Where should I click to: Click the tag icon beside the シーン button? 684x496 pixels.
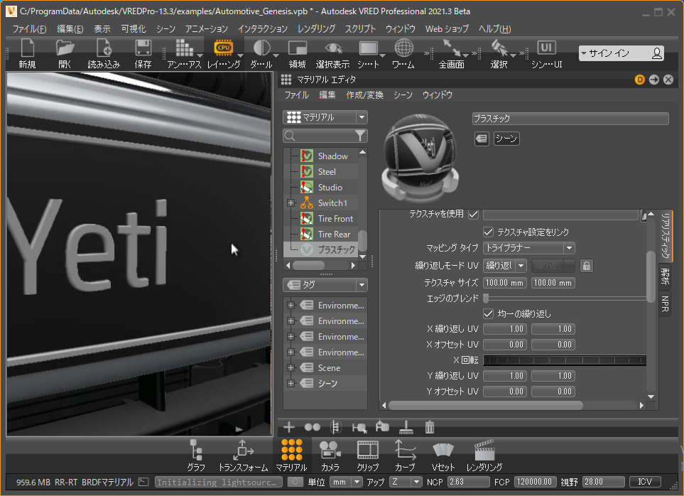pos(482,139)
